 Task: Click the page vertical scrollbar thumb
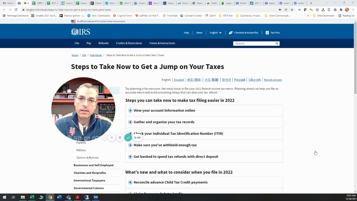pyautogui.click(x=355, y=59)
